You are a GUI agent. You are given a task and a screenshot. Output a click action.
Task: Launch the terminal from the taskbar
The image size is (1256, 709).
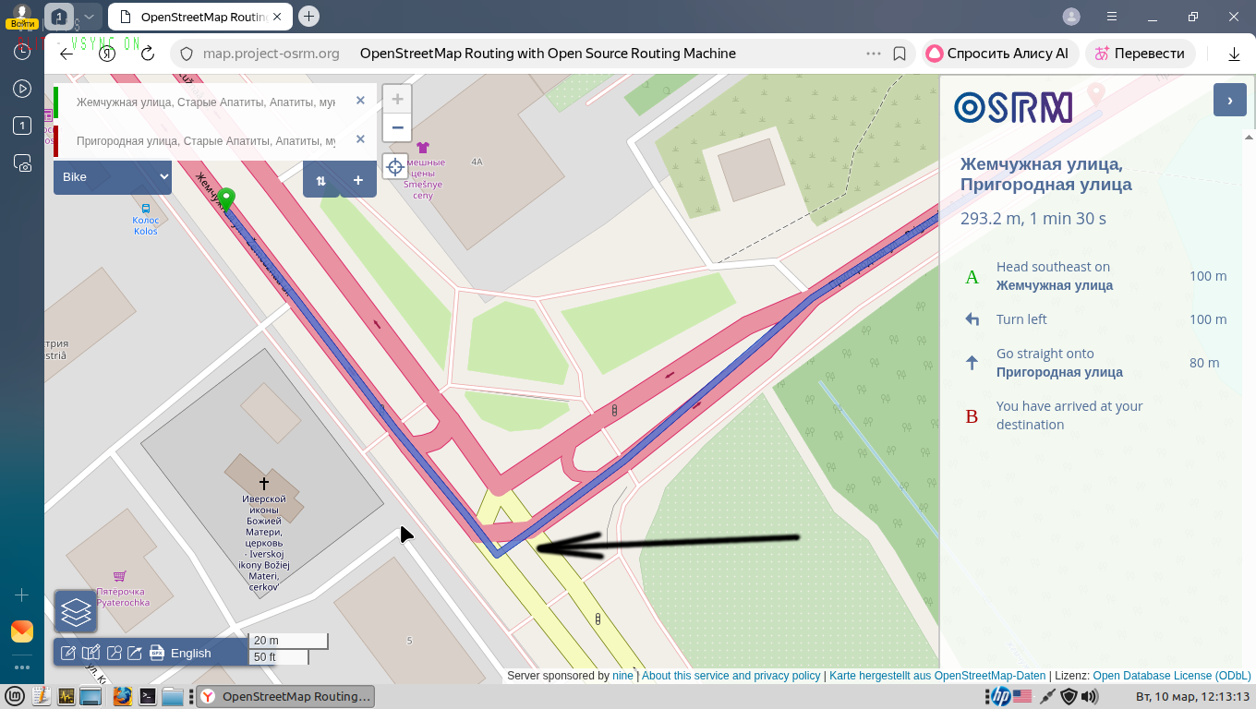pos(147,696)
